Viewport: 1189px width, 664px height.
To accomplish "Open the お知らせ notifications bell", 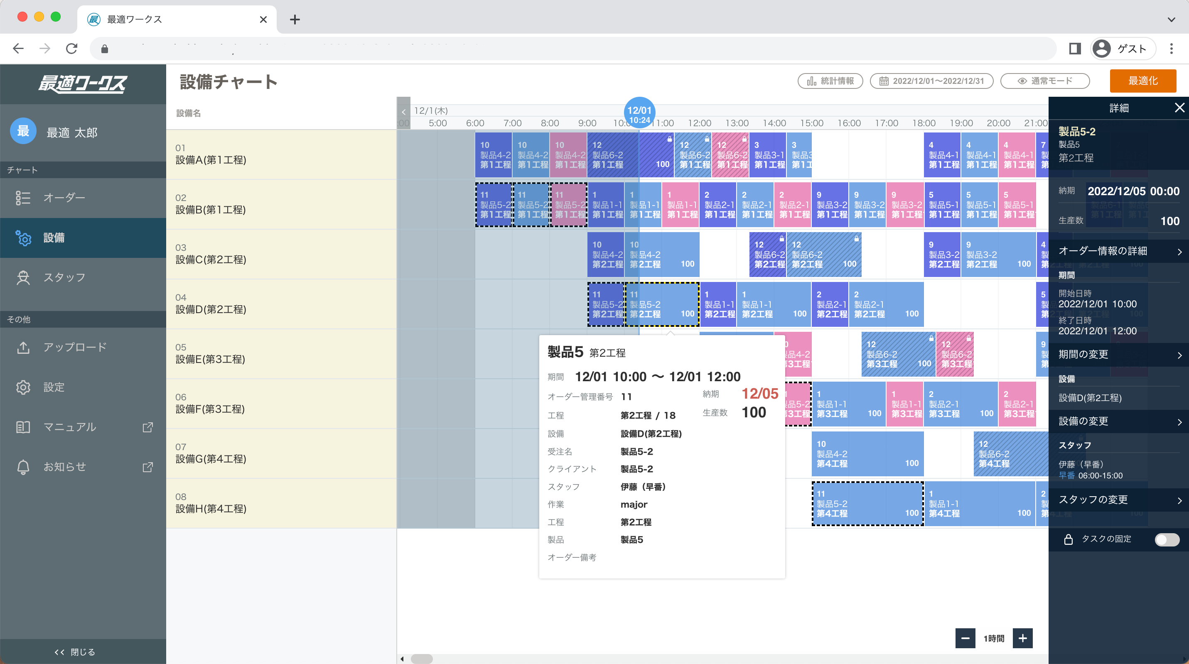I will click(23, 467).
